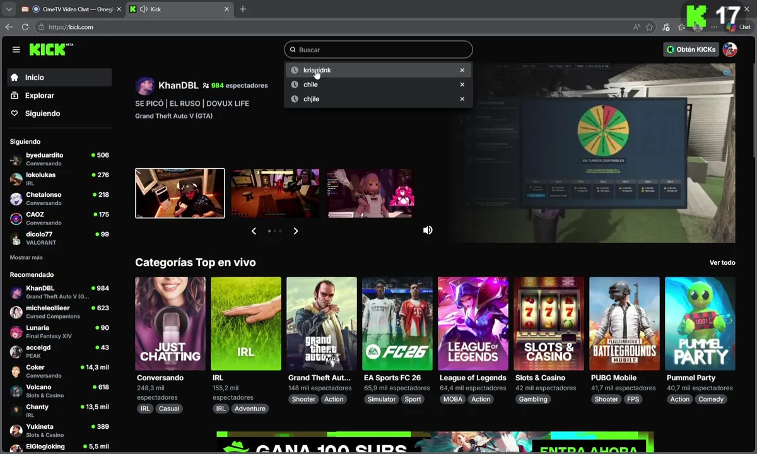Open Volcano recommended channel

click(x=59, y=391)
